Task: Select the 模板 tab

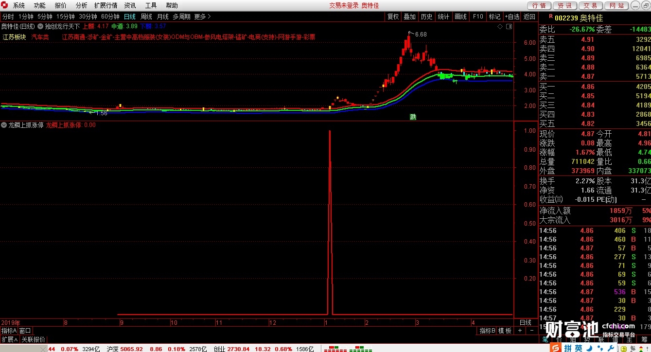Action: [505, 331]
